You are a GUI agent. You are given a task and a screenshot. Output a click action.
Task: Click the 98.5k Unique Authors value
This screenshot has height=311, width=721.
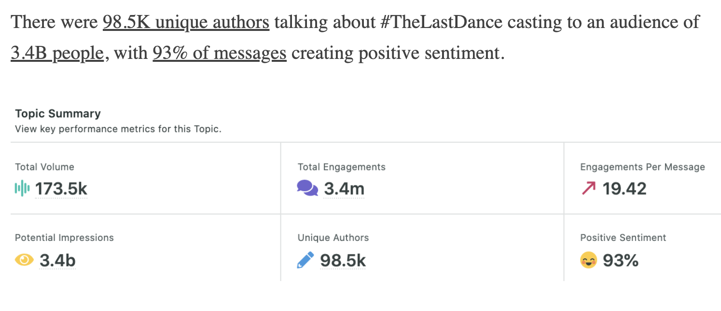click(x=343, y=260)
